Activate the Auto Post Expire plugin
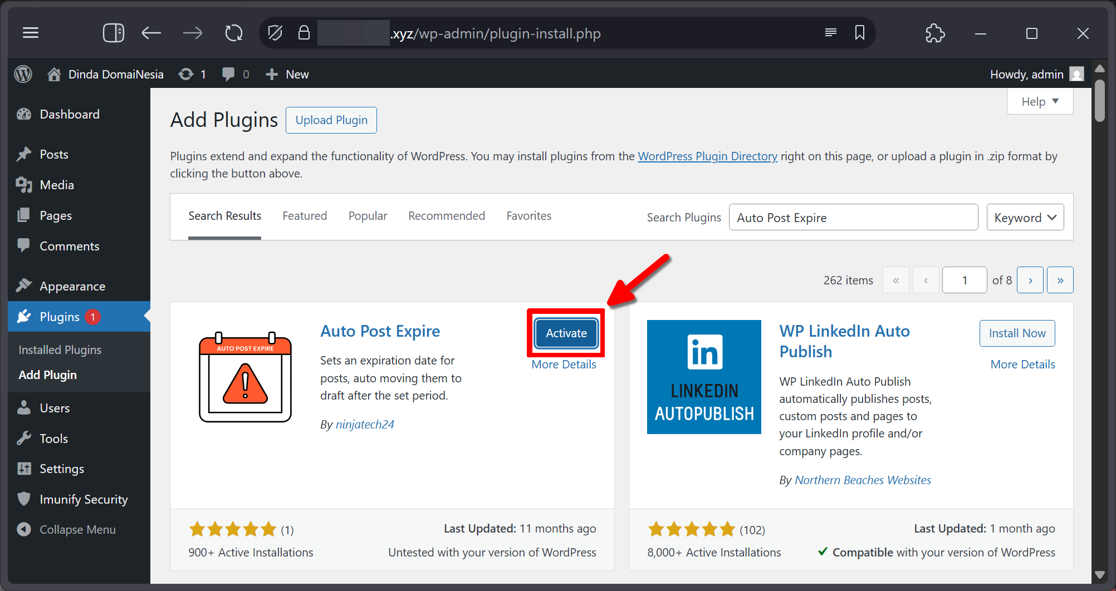The width and height of the screenshot is (1116, 591). click(566, 333)
